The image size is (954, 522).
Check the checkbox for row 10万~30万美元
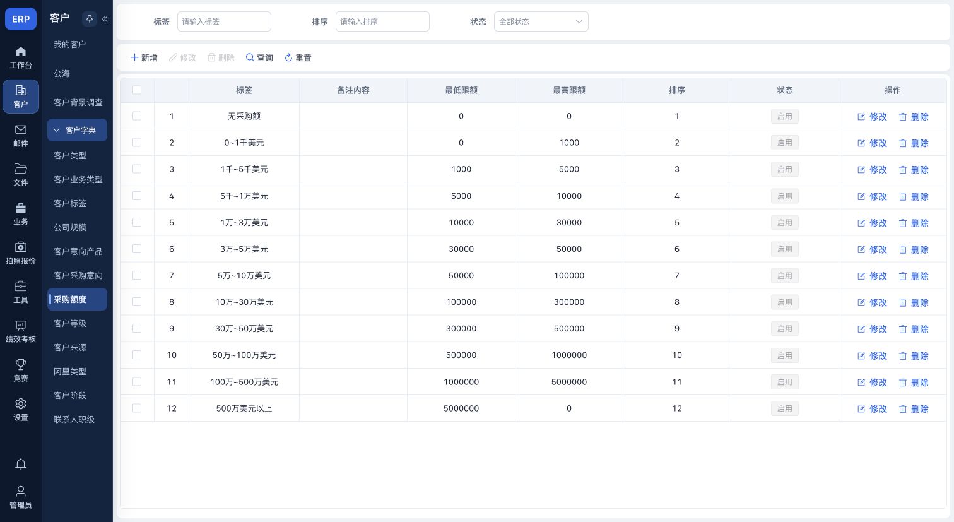[137, 302]
